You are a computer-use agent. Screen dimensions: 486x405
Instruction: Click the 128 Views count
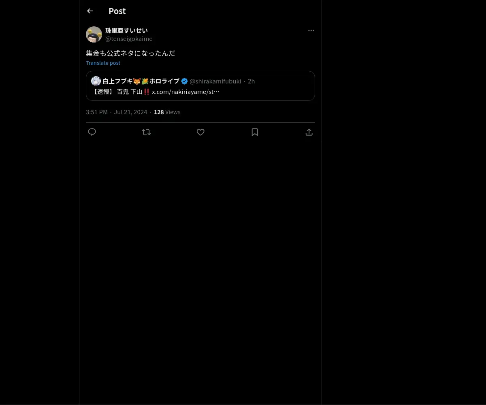167,112
